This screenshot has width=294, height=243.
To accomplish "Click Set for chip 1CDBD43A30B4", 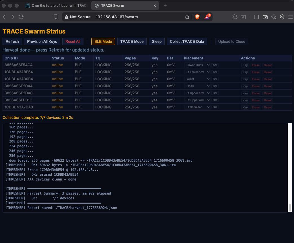I will click(x=215, y=79).
